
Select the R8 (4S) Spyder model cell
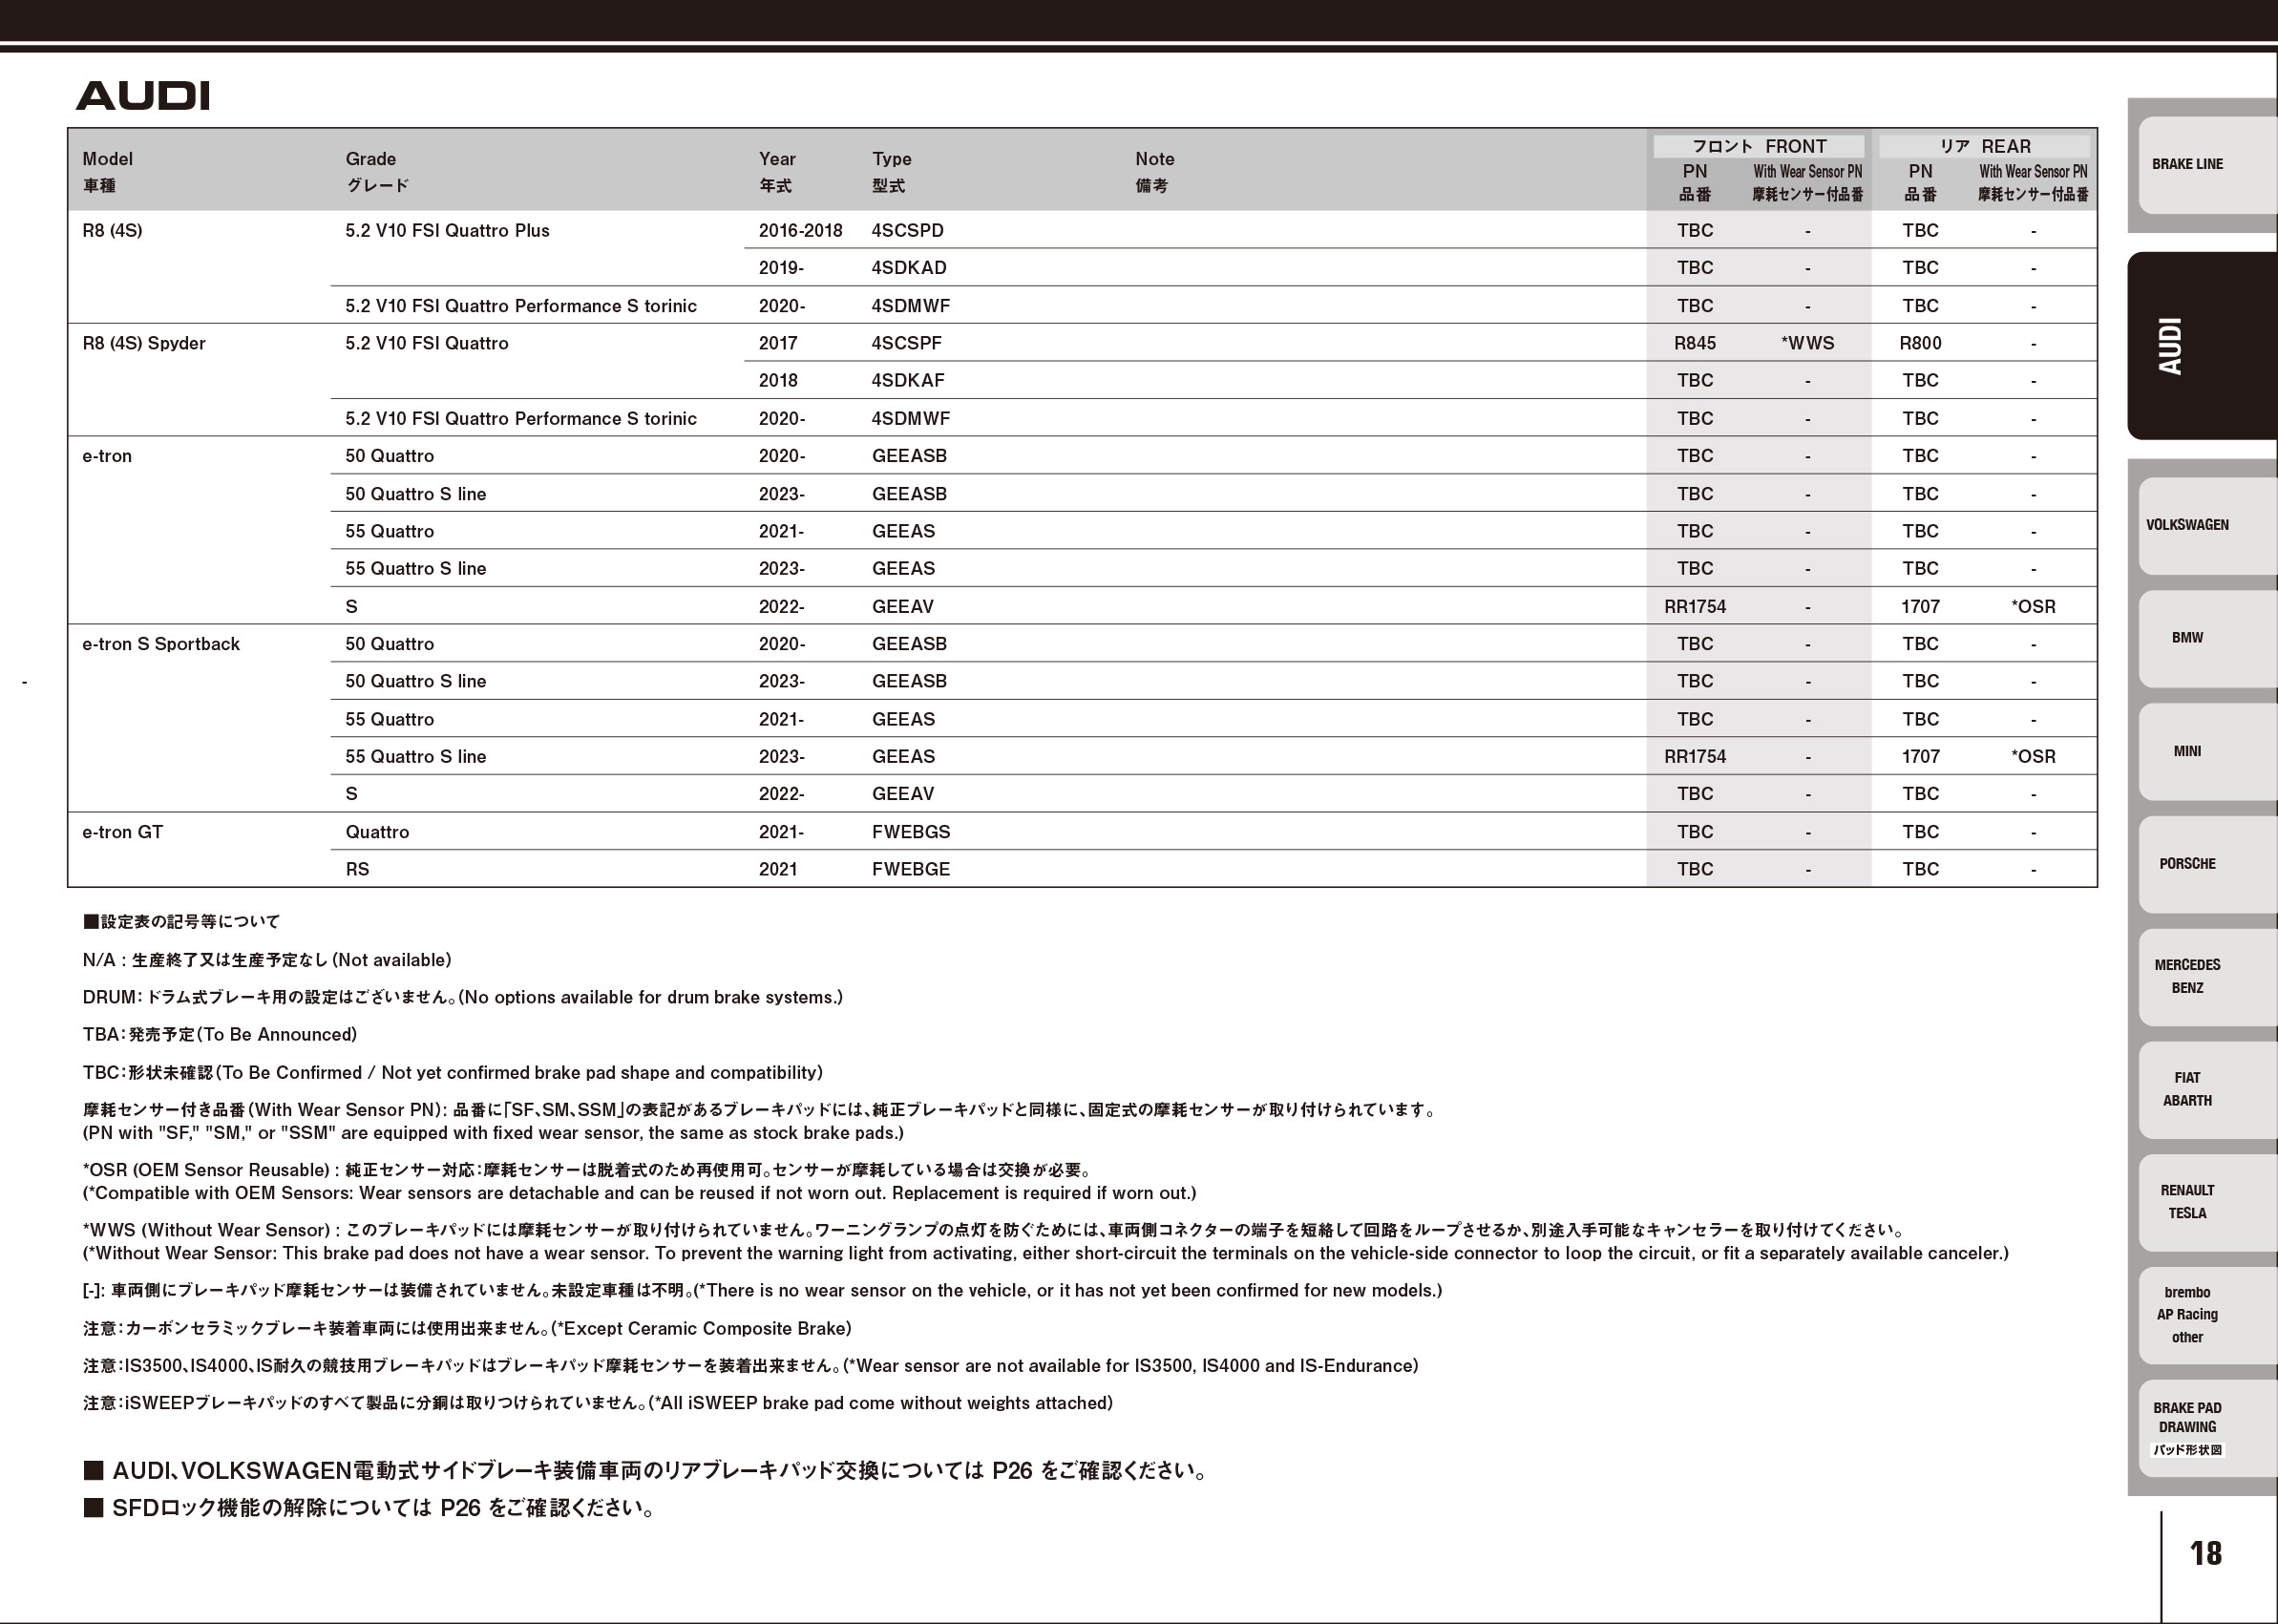tap(144, 343)
